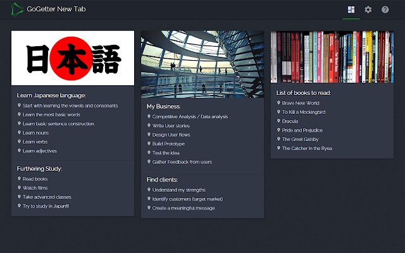Open the bookshelf image thumbnail
Image resolution: width=405 pixels, height=253 pixels.
click(x=332, y=57)
